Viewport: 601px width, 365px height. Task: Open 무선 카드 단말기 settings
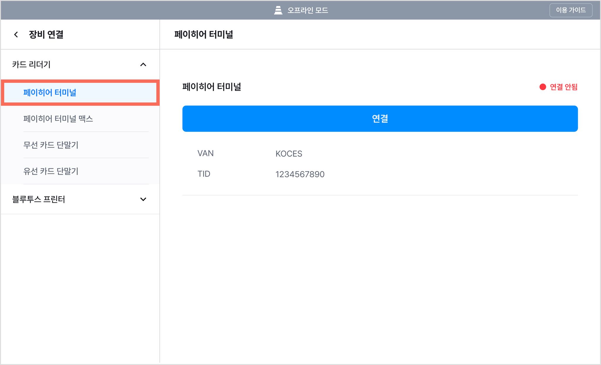point(80,145)
